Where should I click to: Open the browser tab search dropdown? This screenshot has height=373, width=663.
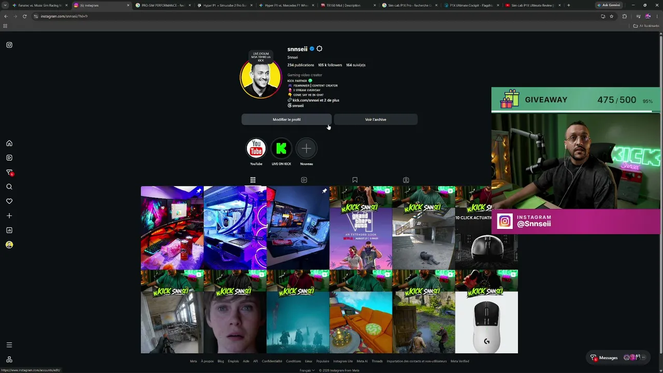click(x=6, y=5)
